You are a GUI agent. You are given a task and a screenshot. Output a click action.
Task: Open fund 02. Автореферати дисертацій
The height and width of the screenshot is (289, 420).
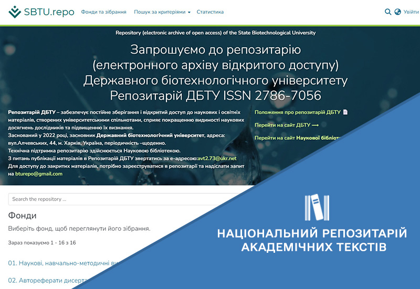pos(48,281)
